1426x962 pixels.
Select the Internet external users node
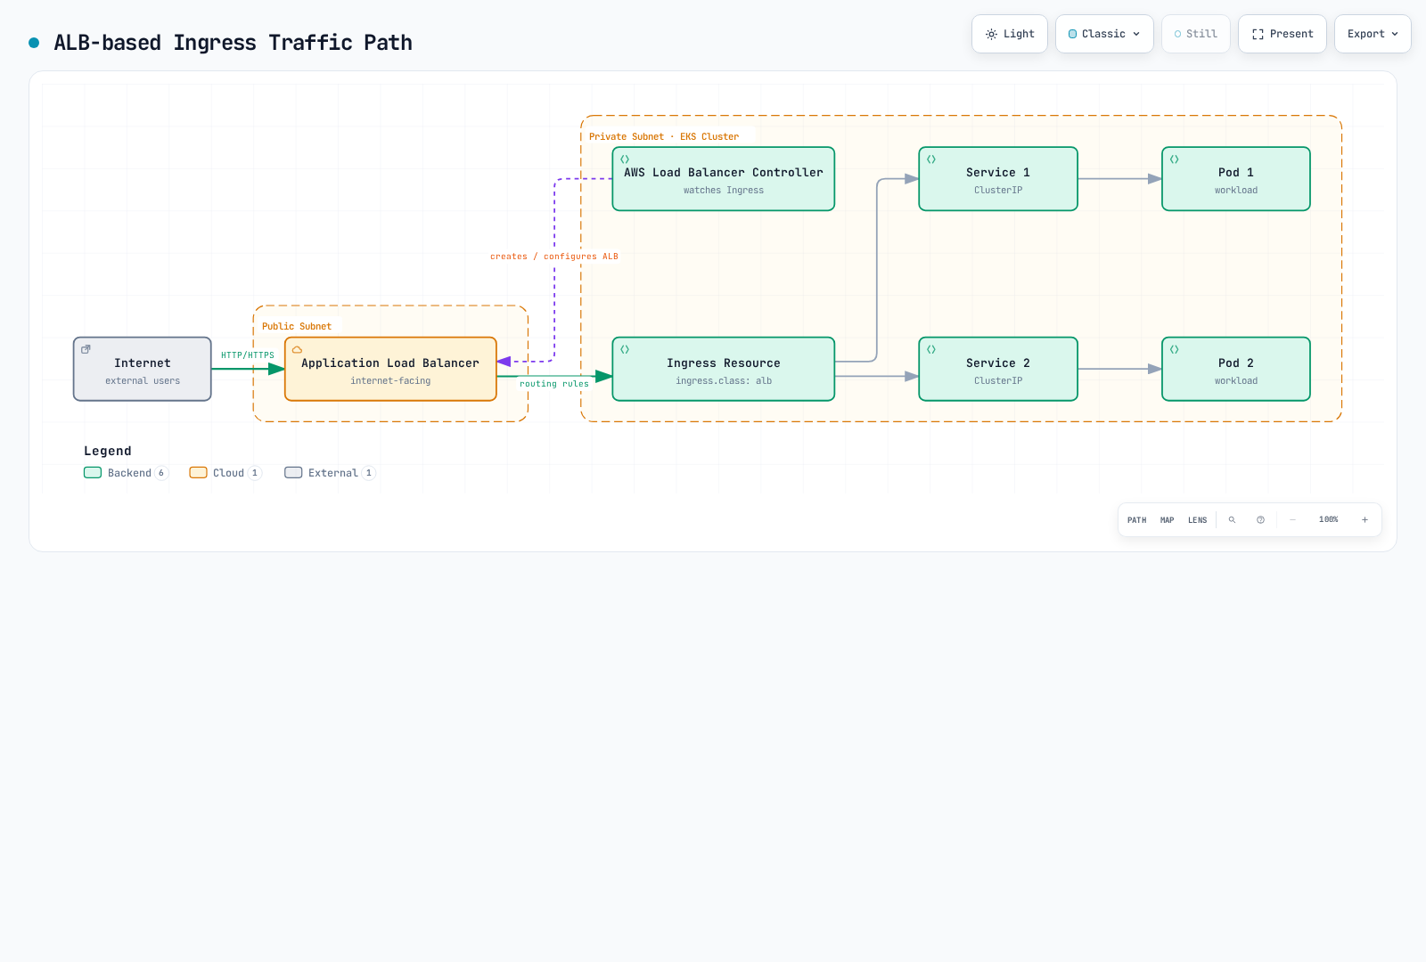point(143,369)
